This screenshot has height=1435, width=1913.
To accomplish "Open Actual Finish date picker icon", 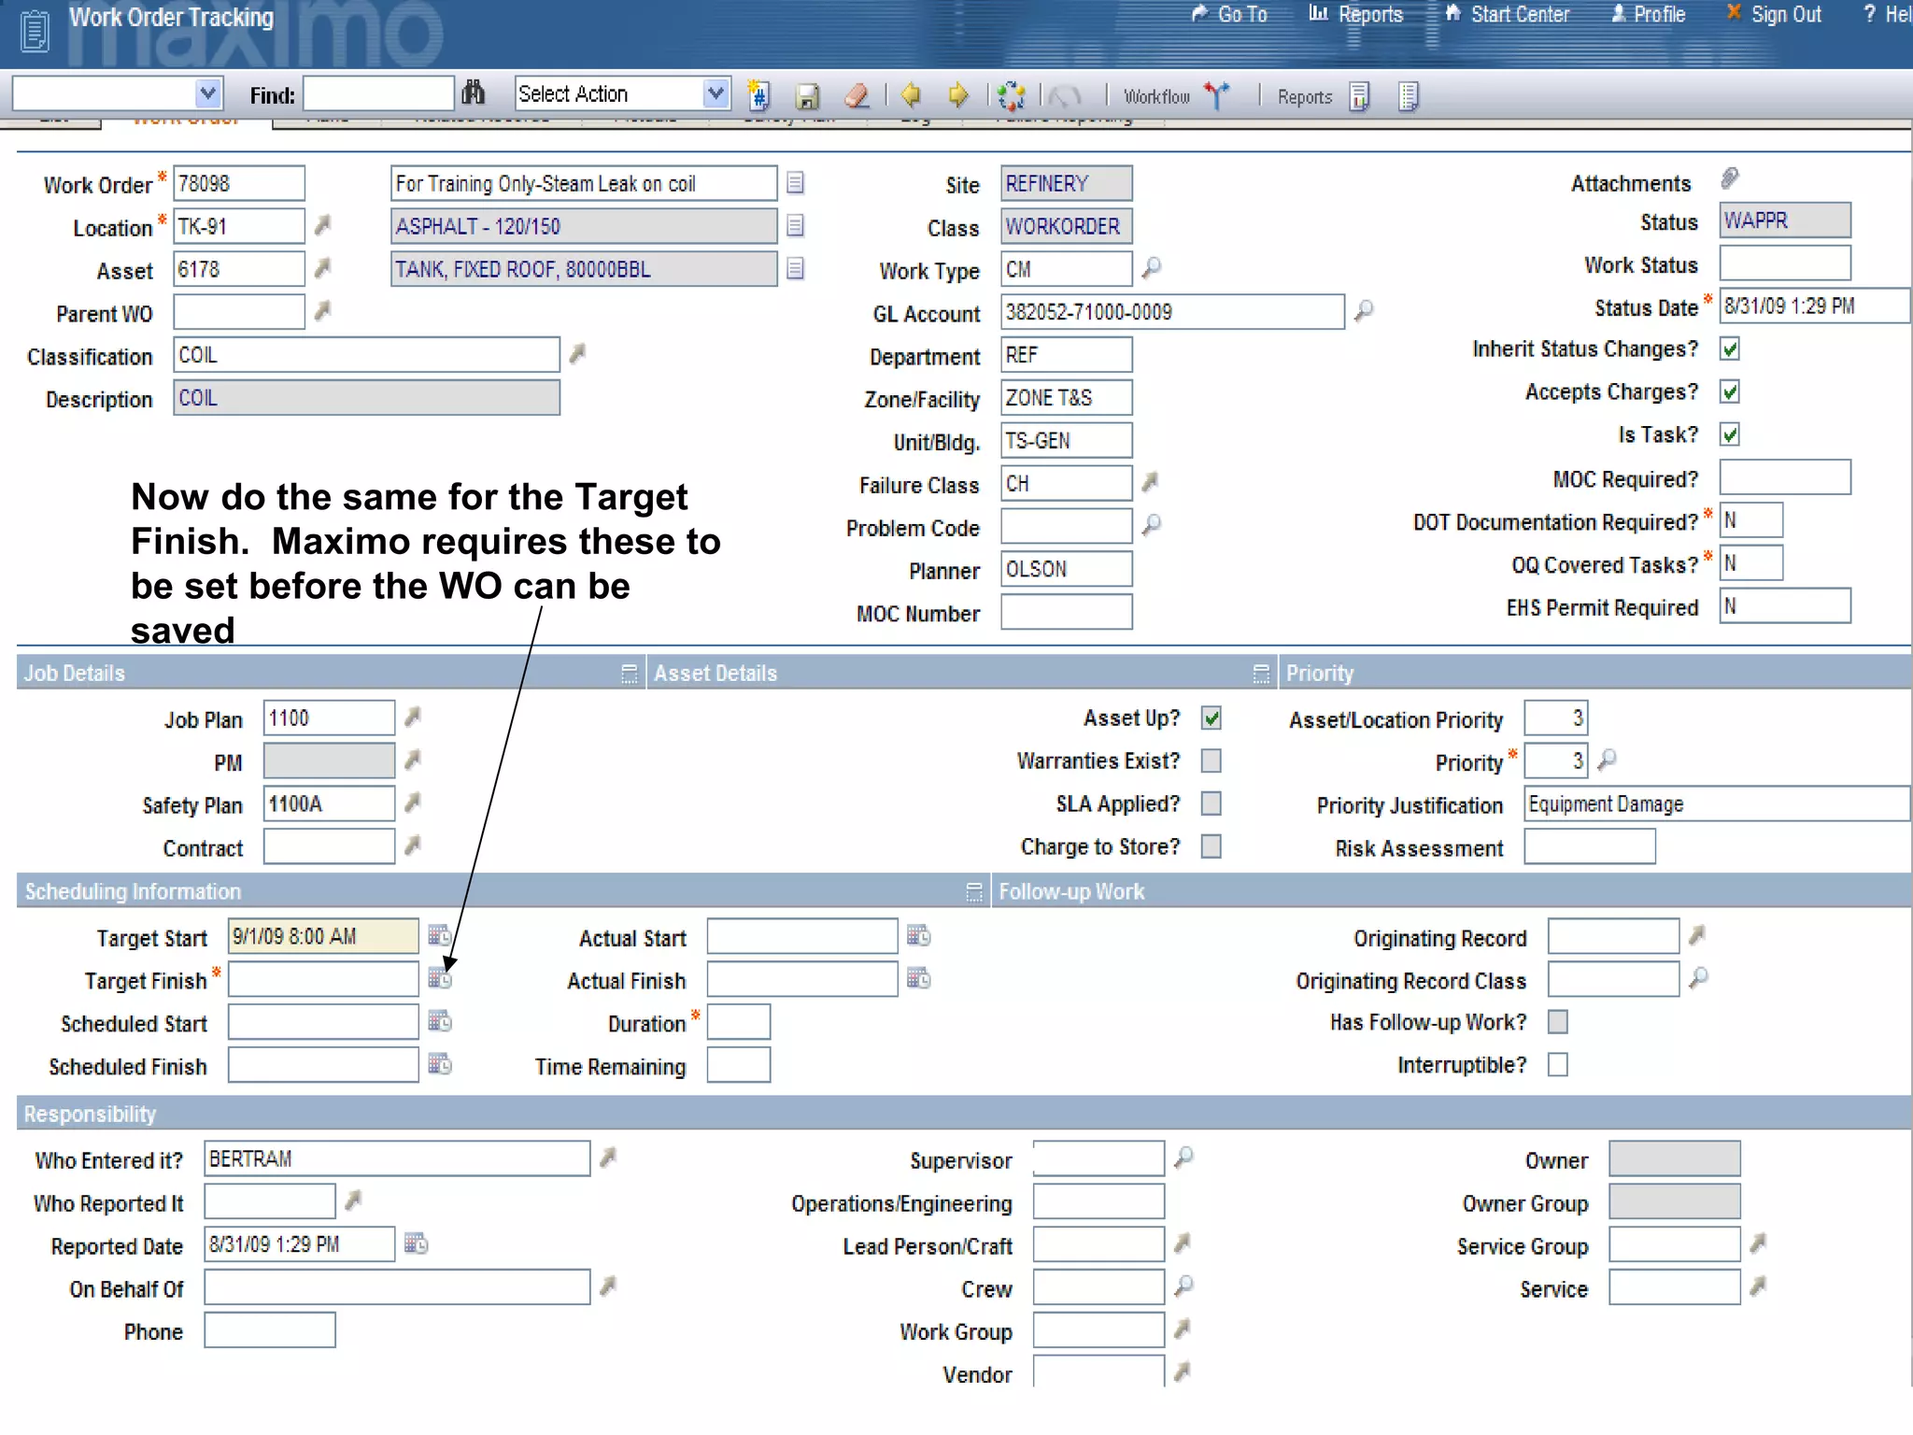I will click(x=919, y=978).
